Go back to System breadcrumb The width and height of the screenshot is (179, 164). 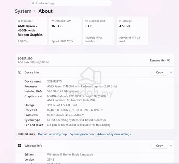coord(23,11)
